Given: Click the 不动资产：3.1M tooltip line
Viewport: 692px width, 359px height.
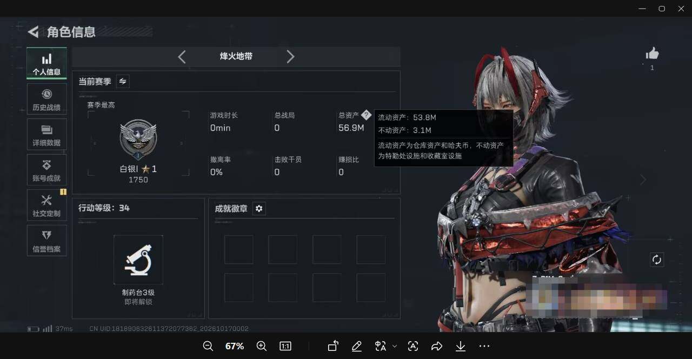Looking at the screenshot, I should point(404,130).
